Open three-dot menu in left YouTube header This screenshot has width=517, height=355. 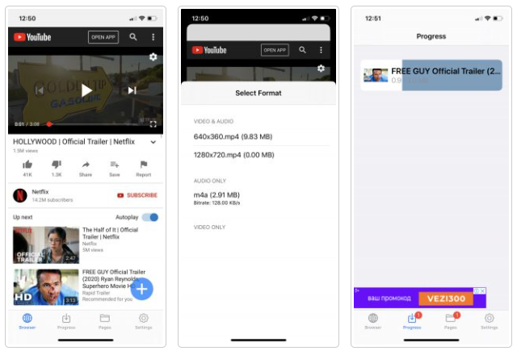[x=153, y=37]
